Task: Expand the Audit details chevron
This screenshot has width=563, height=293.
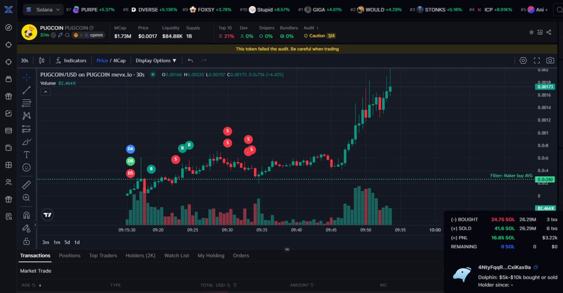Action: (x=317, y=28)
